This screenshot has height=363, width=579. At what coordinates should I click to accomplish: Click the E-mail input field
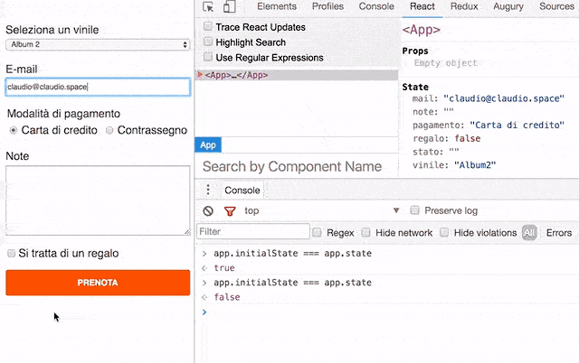(97, 88)
